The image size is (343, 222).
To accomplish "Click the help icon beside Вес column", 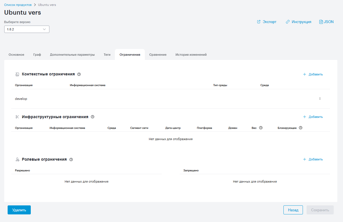I will 261,128.
